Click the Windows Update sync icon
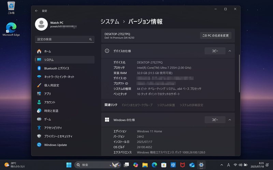 [39, 145]
